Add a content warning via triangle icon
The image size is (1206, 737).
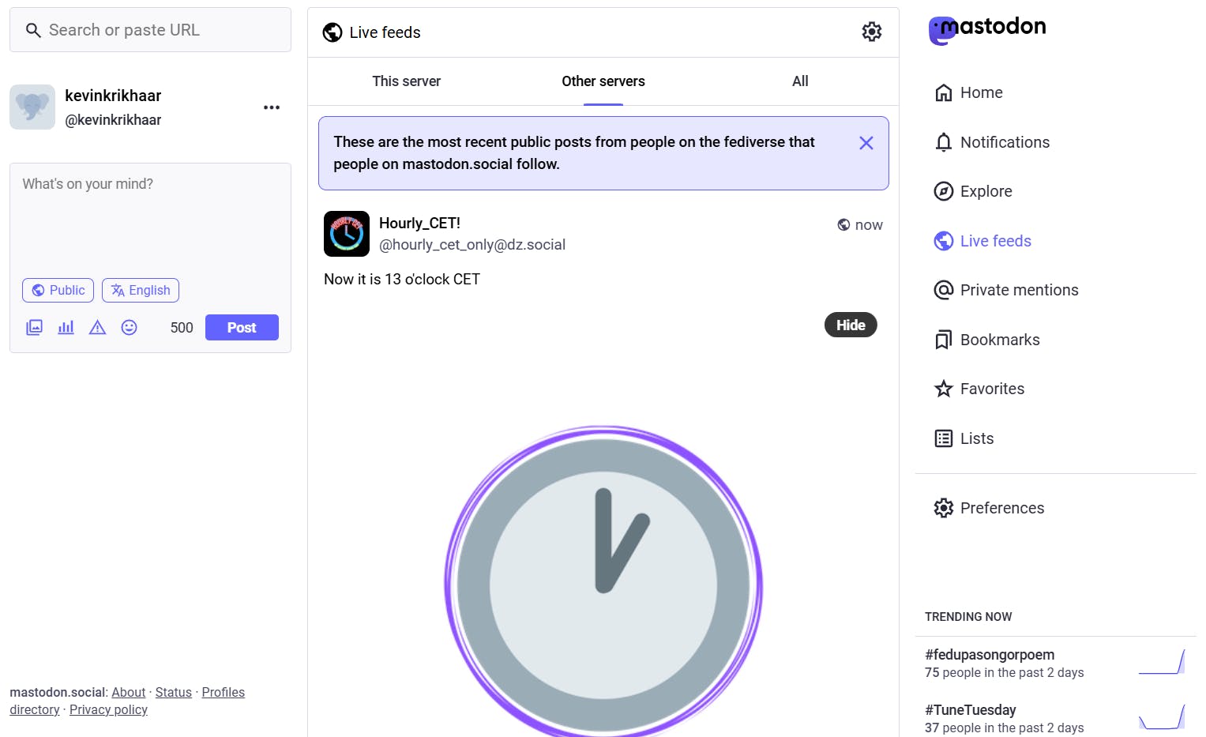point(97,328)
